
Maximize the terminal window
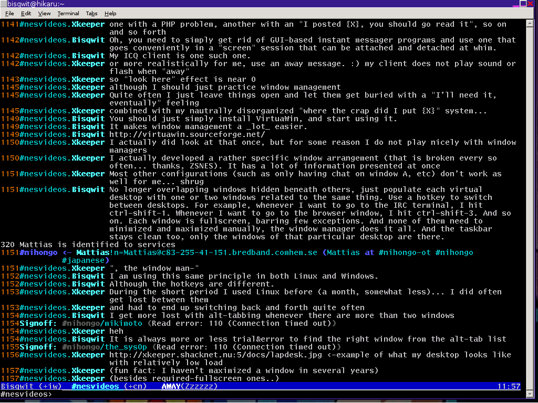pyautogui.click(x=523, y=4)
